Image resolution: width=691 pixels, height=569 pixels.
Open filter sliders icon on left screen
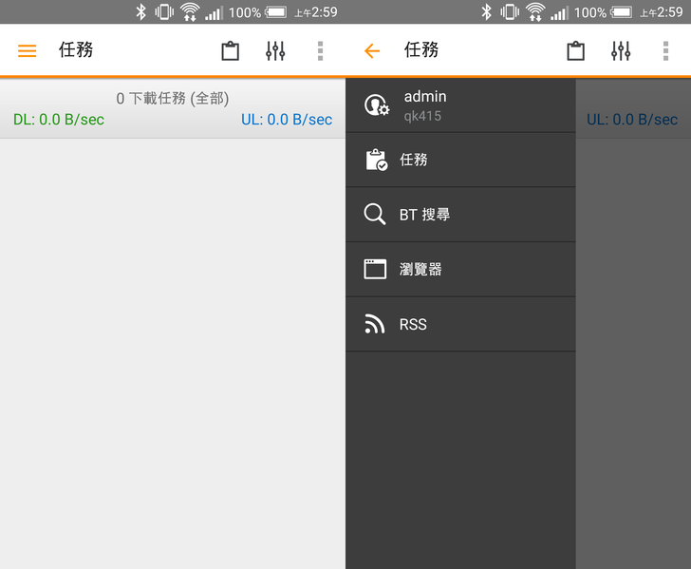(275, 51)
